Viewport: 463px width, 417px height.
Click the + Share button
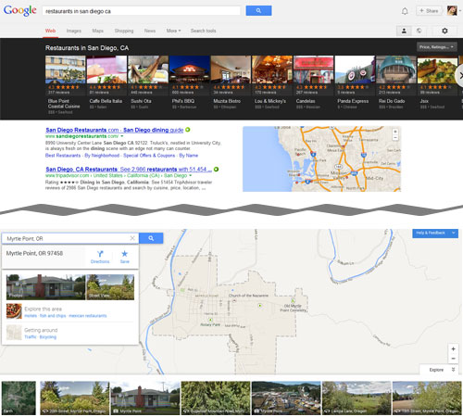click(x=429, y=11)
